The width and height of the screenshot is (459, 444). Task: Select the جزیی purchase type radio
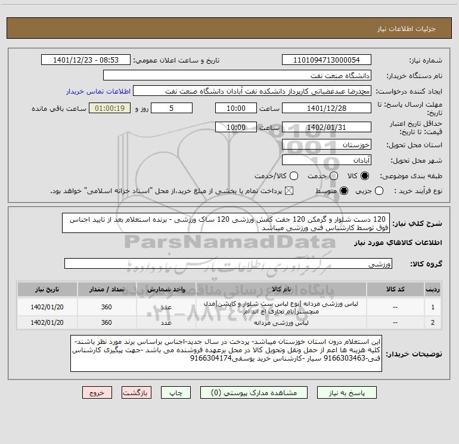379,191
